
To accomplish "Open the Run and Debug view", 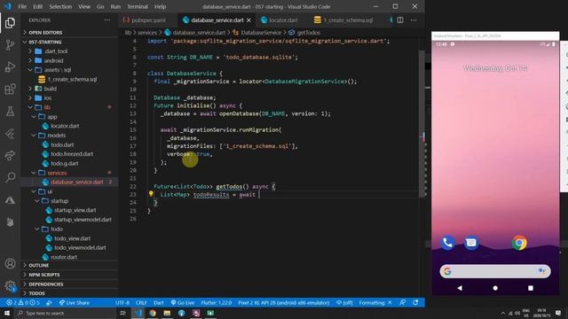I will pyautogui.click(x=10, y=67).
